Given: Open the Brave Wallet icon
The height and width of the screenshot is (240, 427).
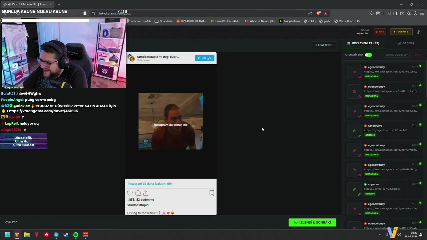Looking at the screenshot, I should [x=402, y=13].
